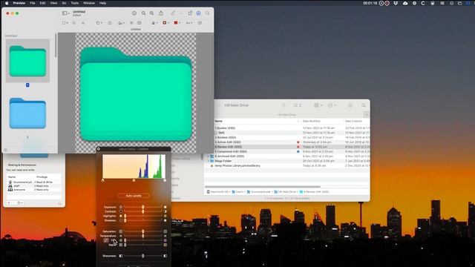
Task: Click the zoom in magnifier in Preview
Action: click(151, 13)
